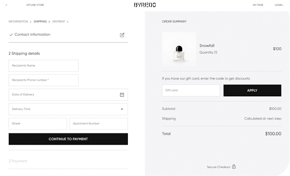This screenshot has height=176, width=290.
Task: Focus the Recipients Name field
Action: pyautogui.click(x=44, y=66)
